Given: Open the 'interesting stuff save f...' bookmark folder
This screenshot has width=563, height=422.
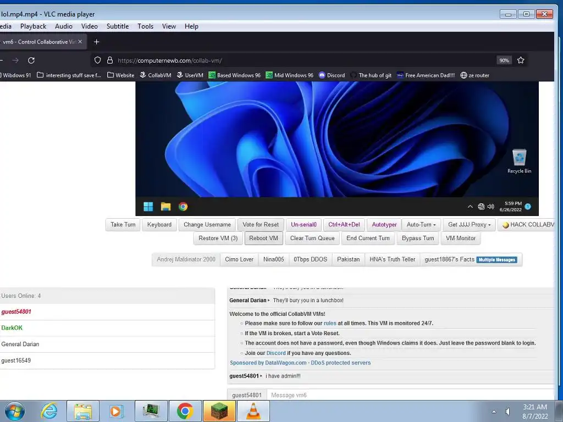Looking at the screenshot, I should click(69, 75).
